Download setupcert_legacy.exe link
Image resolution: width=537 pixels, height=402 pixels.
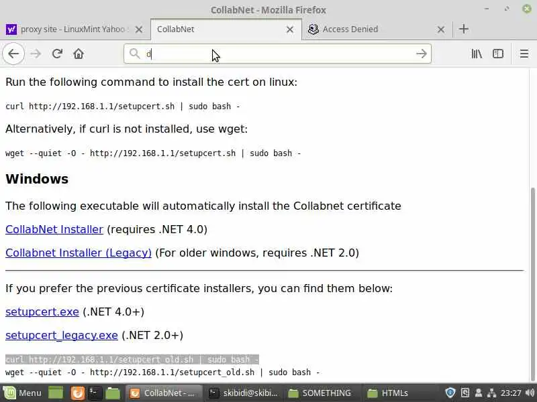[62, 336]
